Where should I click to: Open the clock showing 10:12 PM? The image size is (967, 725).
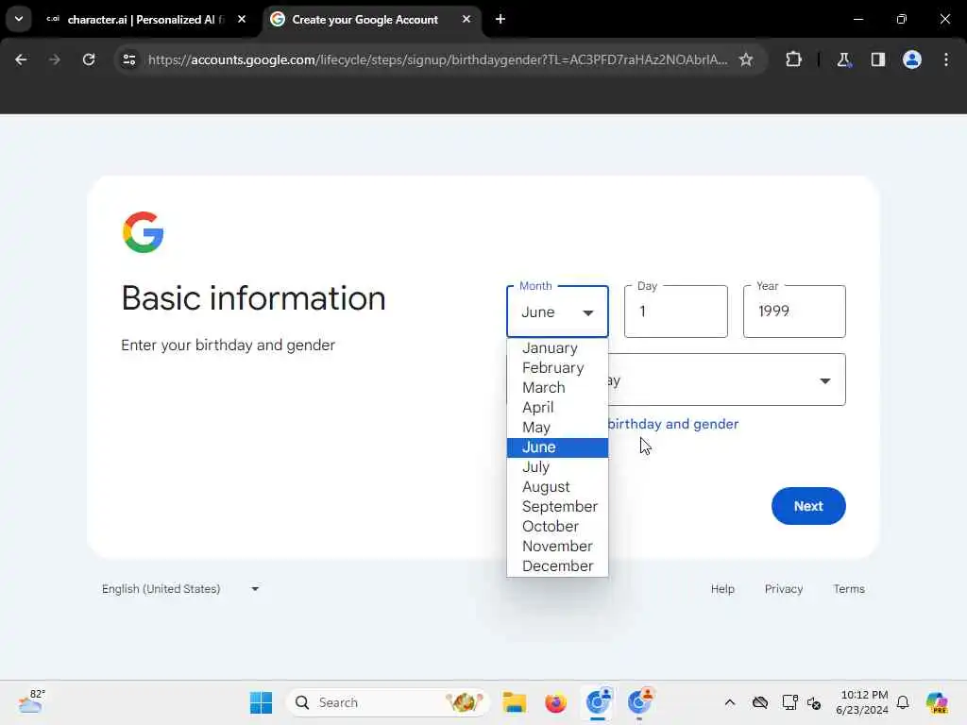(x=862, y=702)
